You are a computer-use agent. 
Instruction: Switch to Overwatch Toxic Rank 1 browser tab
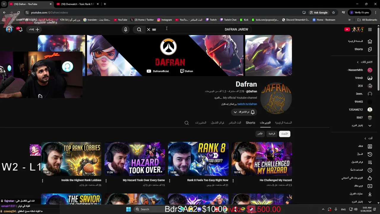pos(77,4)
